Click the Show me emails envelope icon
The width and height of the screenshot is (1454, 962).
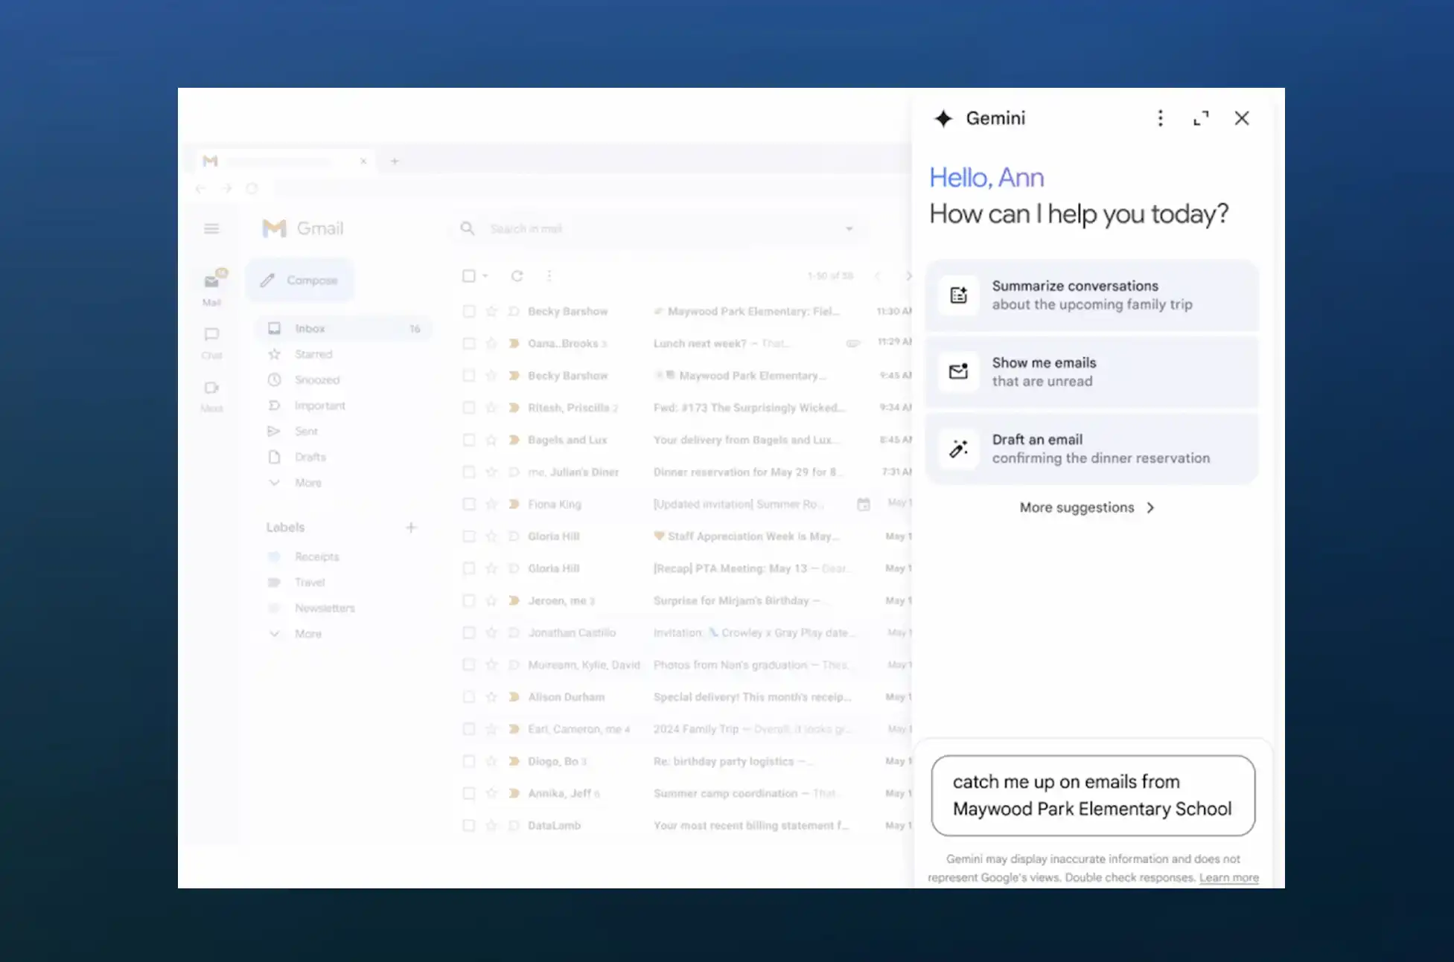click(959, 371)
